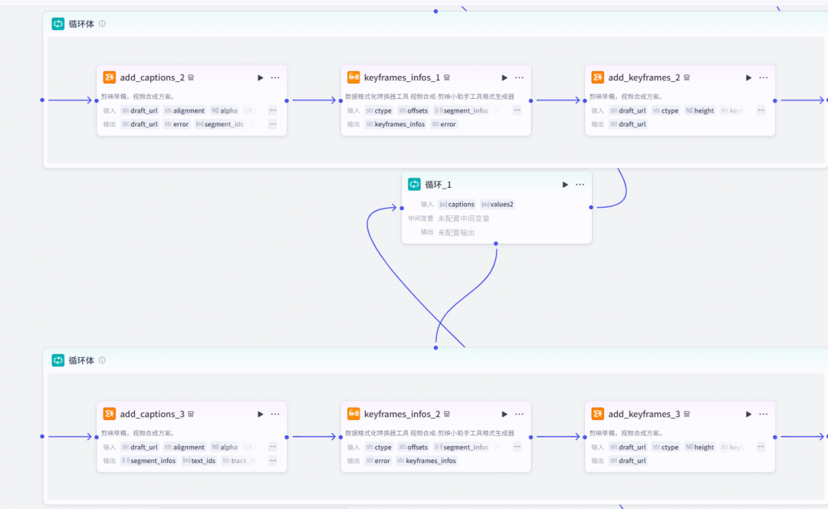Click the add_captions_2 node's code icon
The image size is (828, 509).
[x=109, y=77]
